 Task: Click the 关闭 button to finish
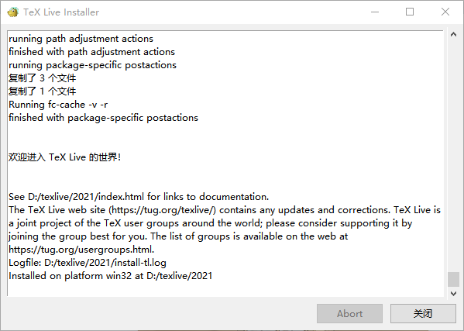tap(423, 313)
